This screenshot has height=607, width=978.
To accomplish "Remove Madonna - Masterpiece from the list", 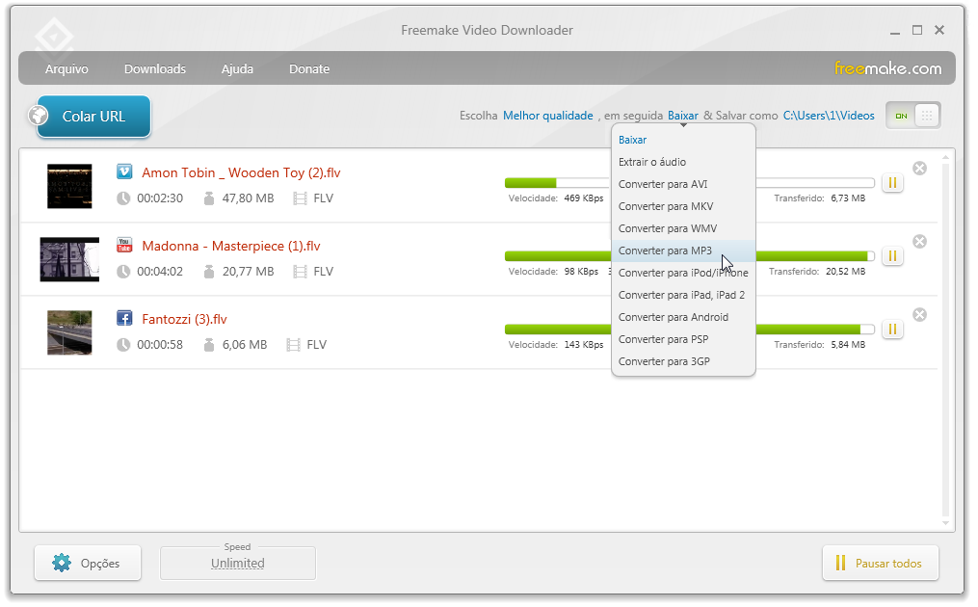I will 919,241.
